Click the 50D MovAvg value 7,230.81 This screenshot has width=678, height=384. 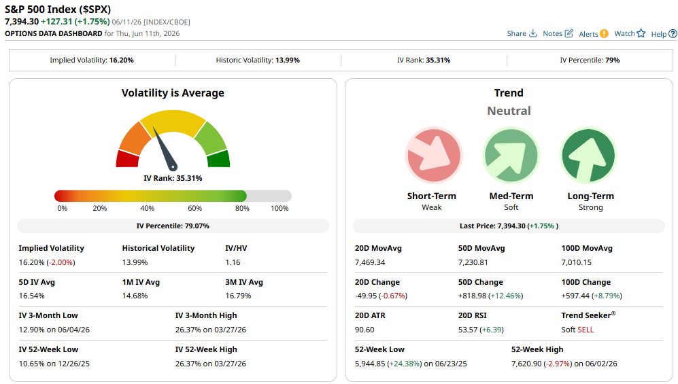coord(473,262)
